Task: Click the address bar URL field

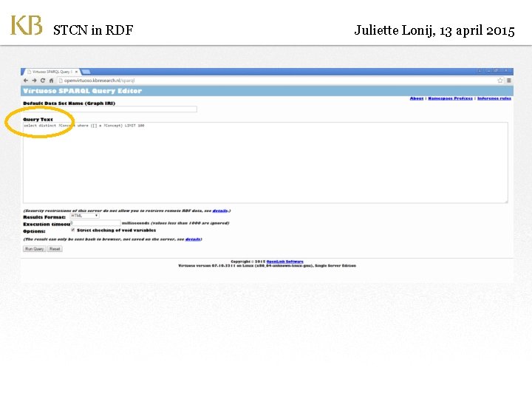Action: 276,81
